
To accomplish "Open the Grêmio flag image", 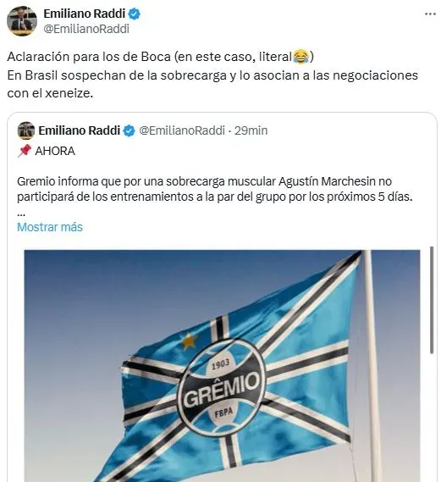I will [222, 366].
